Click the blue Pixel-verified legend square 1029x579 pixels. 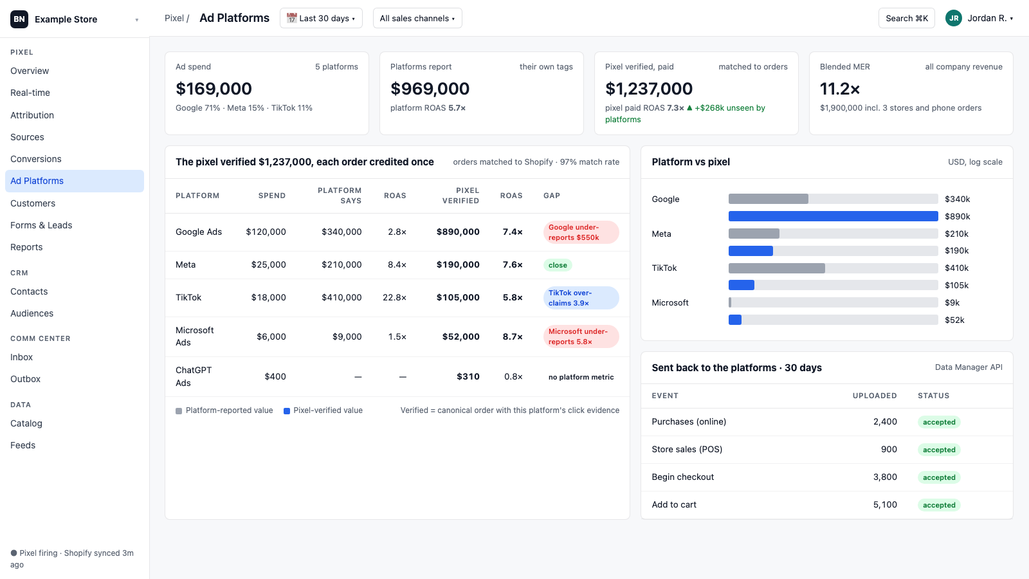tap(287, 411)
